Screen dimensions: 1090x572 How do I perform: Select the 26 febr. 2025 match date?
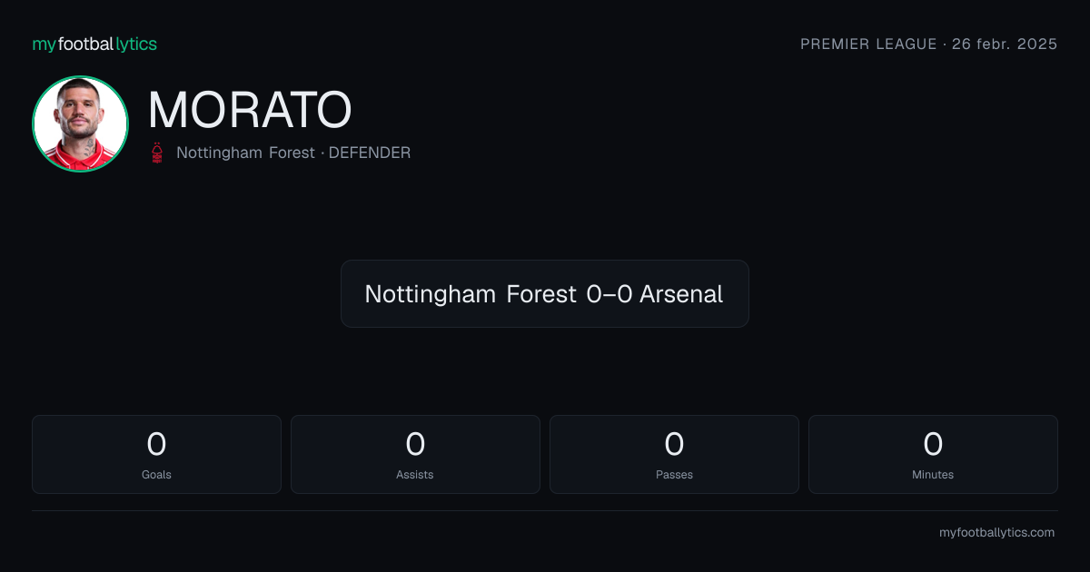point(1005,44)
